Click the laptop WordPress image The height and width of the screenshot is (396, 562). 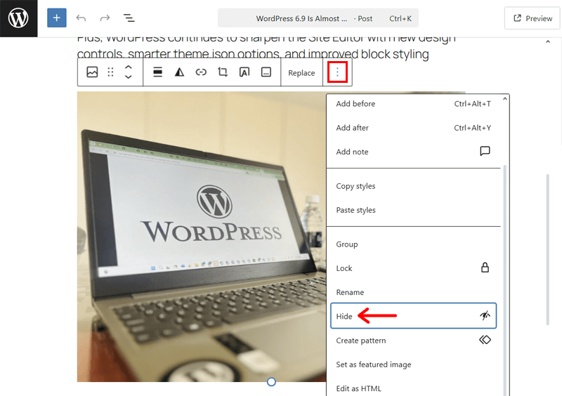[x=202, y=237]
